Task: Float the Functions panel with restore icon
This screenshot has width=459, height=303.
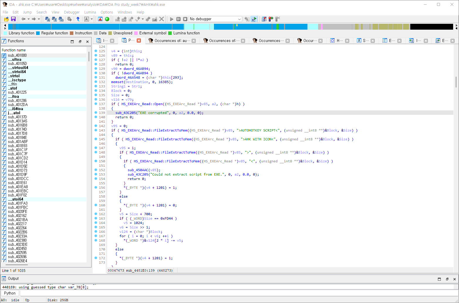Action: (80, 42)
